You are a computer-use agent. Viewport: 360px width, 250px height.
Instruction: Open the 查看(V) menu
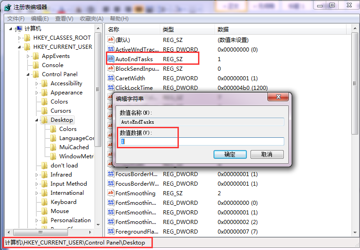coord(64,19)
